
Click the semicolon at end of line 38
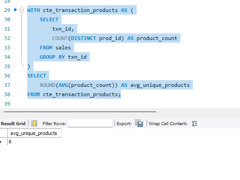point(120,94)
